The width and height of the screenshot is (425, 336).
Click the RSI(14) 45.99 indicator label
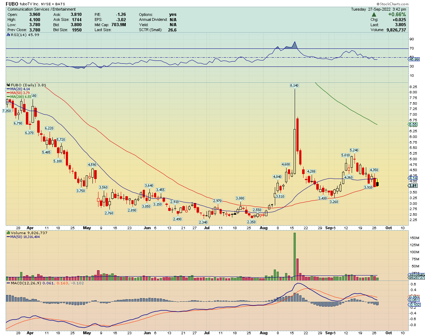click(x=23, y=35)
